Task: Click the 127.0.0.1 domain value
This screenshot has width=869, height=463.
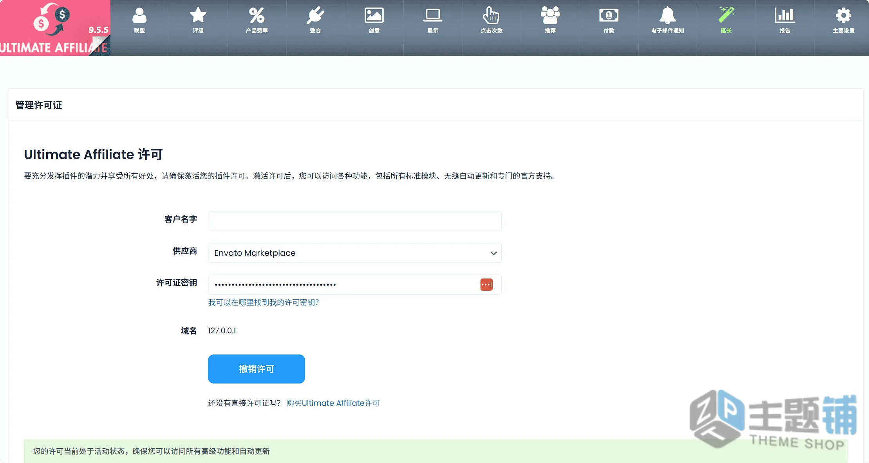Action: click(222, 331)
